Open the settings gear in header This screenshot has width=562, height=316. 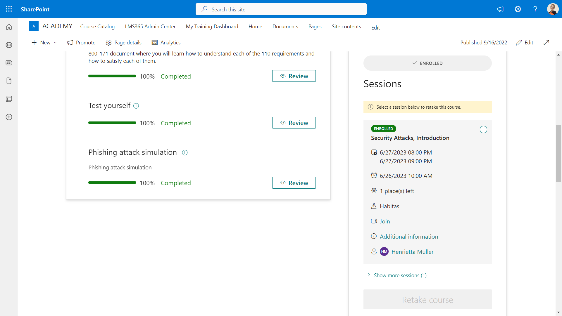click(518, 9)
